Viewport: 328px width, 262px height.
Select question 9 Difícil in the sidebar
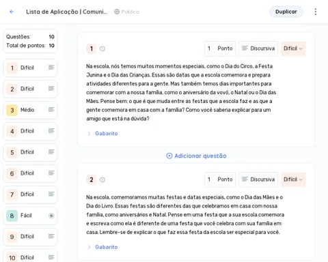point(30,237)
